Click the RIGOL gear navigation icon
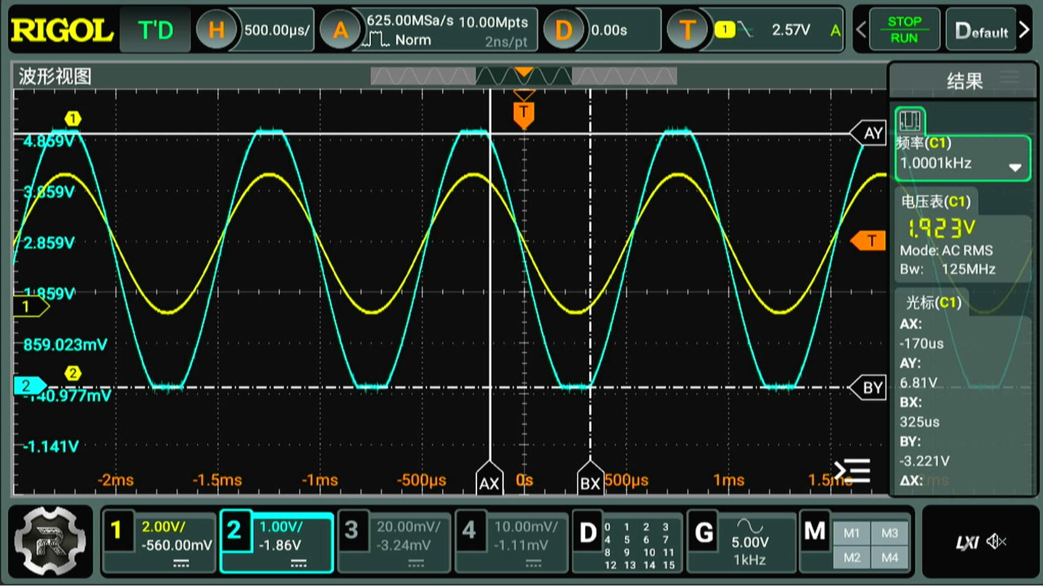1043x586 pixels. pyautogui.click(x=50, y=541)
